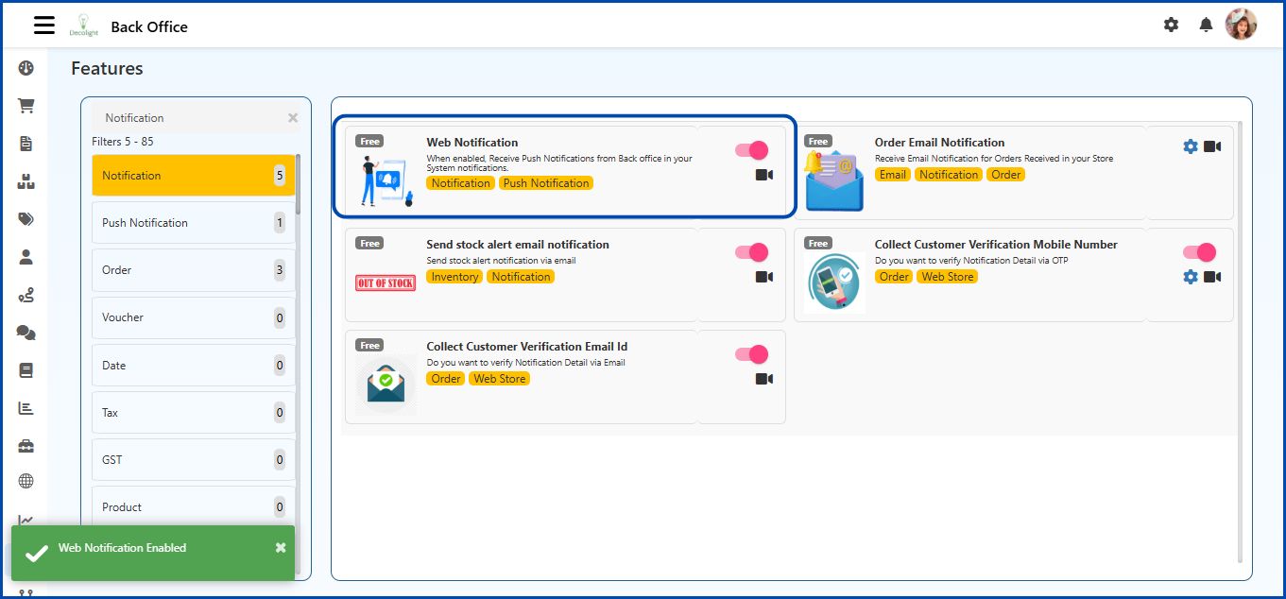Play the Web Notification tutorial video icon

tap(763, 175)
